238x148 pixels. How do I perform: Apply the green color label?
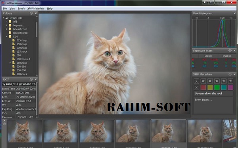pyautogui.click(x=217, y=87)
